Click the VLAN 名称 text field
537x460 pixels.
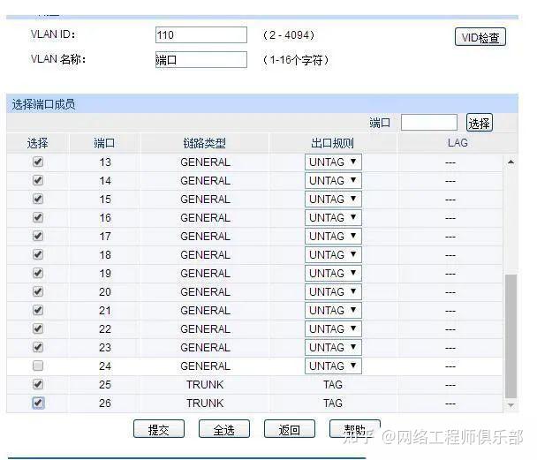(x=200, y=60)
